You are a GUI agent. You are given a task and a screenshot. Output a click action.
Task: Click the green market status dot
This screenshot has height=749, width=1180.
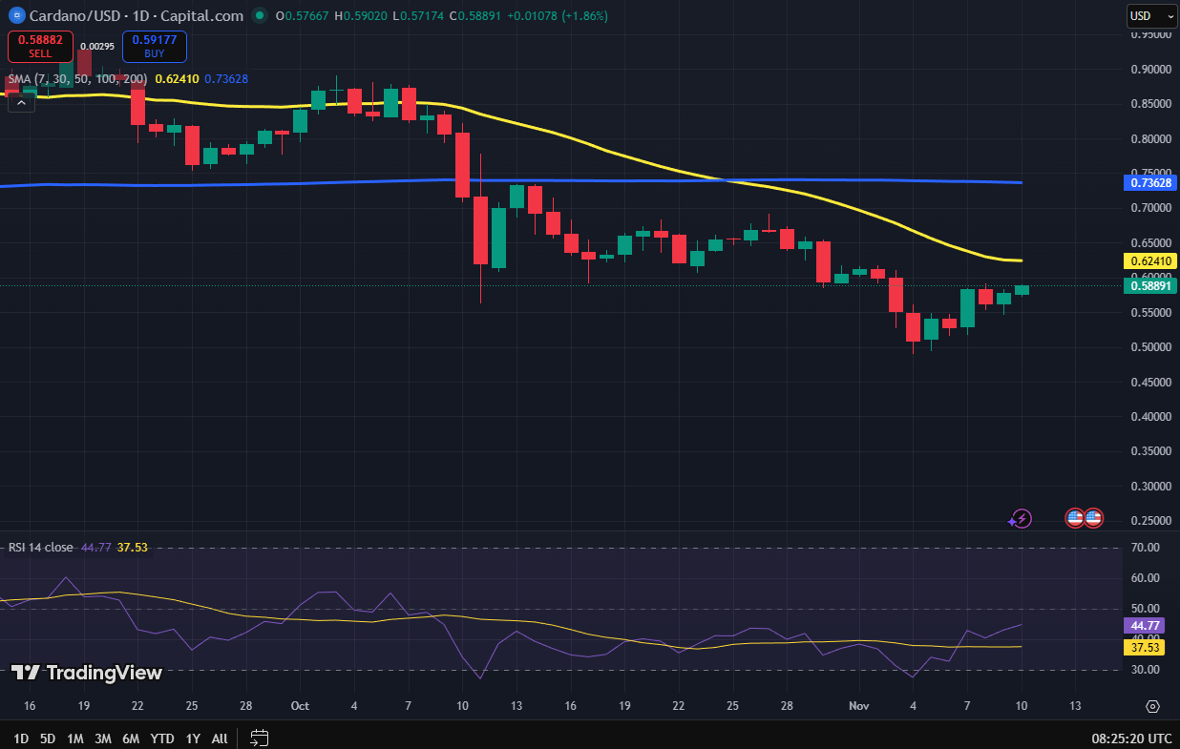click(x=260, y=15)
